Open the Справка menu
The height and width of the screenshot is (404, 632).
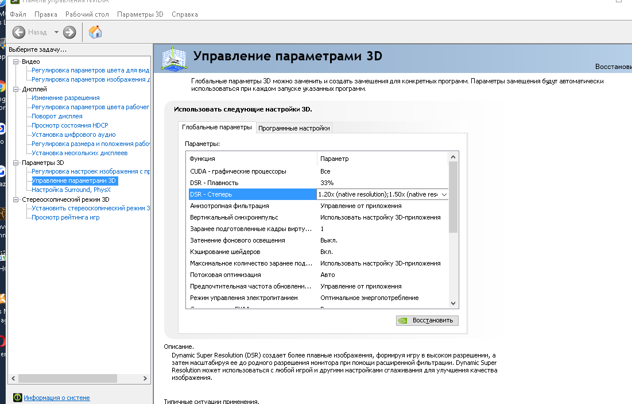click(x=184, y=14)
